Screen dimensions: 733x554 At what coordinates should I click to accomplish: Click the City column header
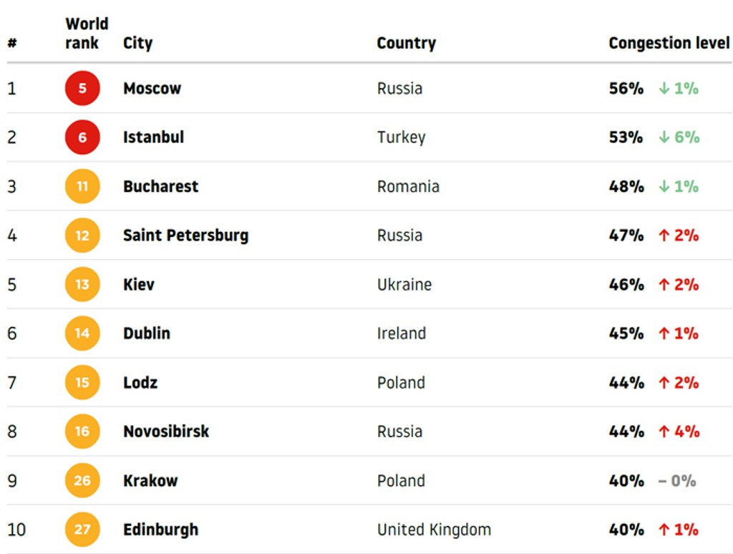pyautogui.click(x=137, y=43)
